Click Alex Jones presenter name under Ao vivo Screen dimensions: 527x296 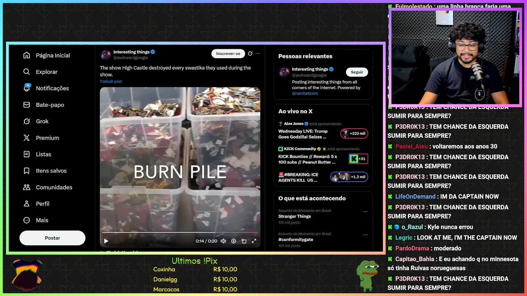coord(294,124)
